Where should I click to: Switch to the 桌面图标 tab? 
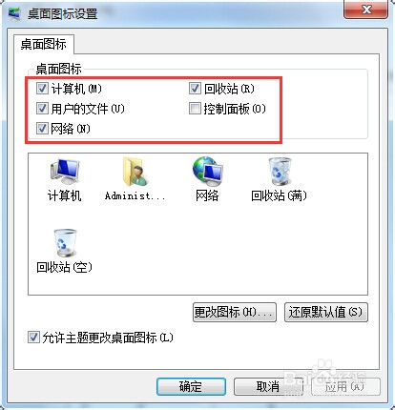pos(44,44)
